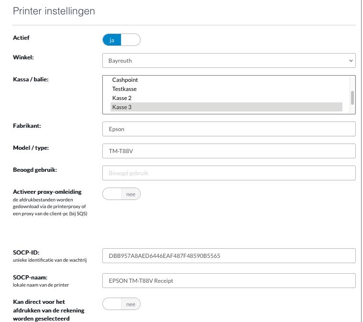Click the SOCP-ID label text

coord(26,253)
